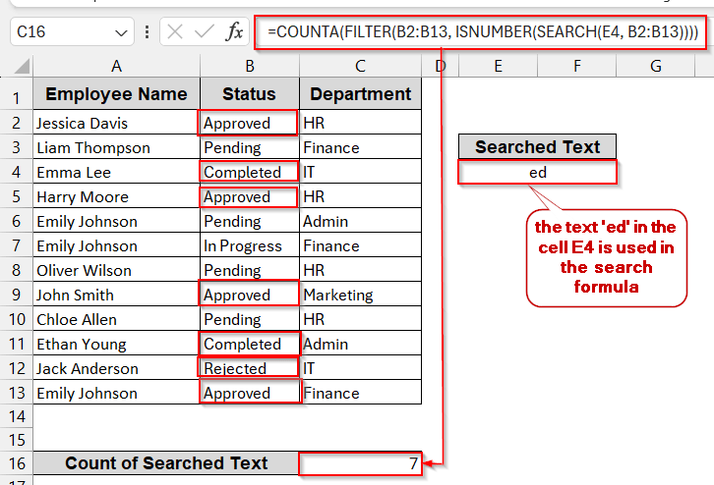This screenshot has width=714, height=485.
Task: Select column B header
Action: pyautogui.click(x=249, y=66)
